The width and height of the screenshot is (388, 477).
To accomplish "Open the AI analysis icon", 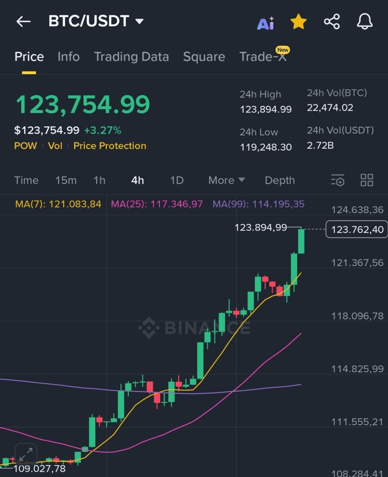I will (266, 23).
